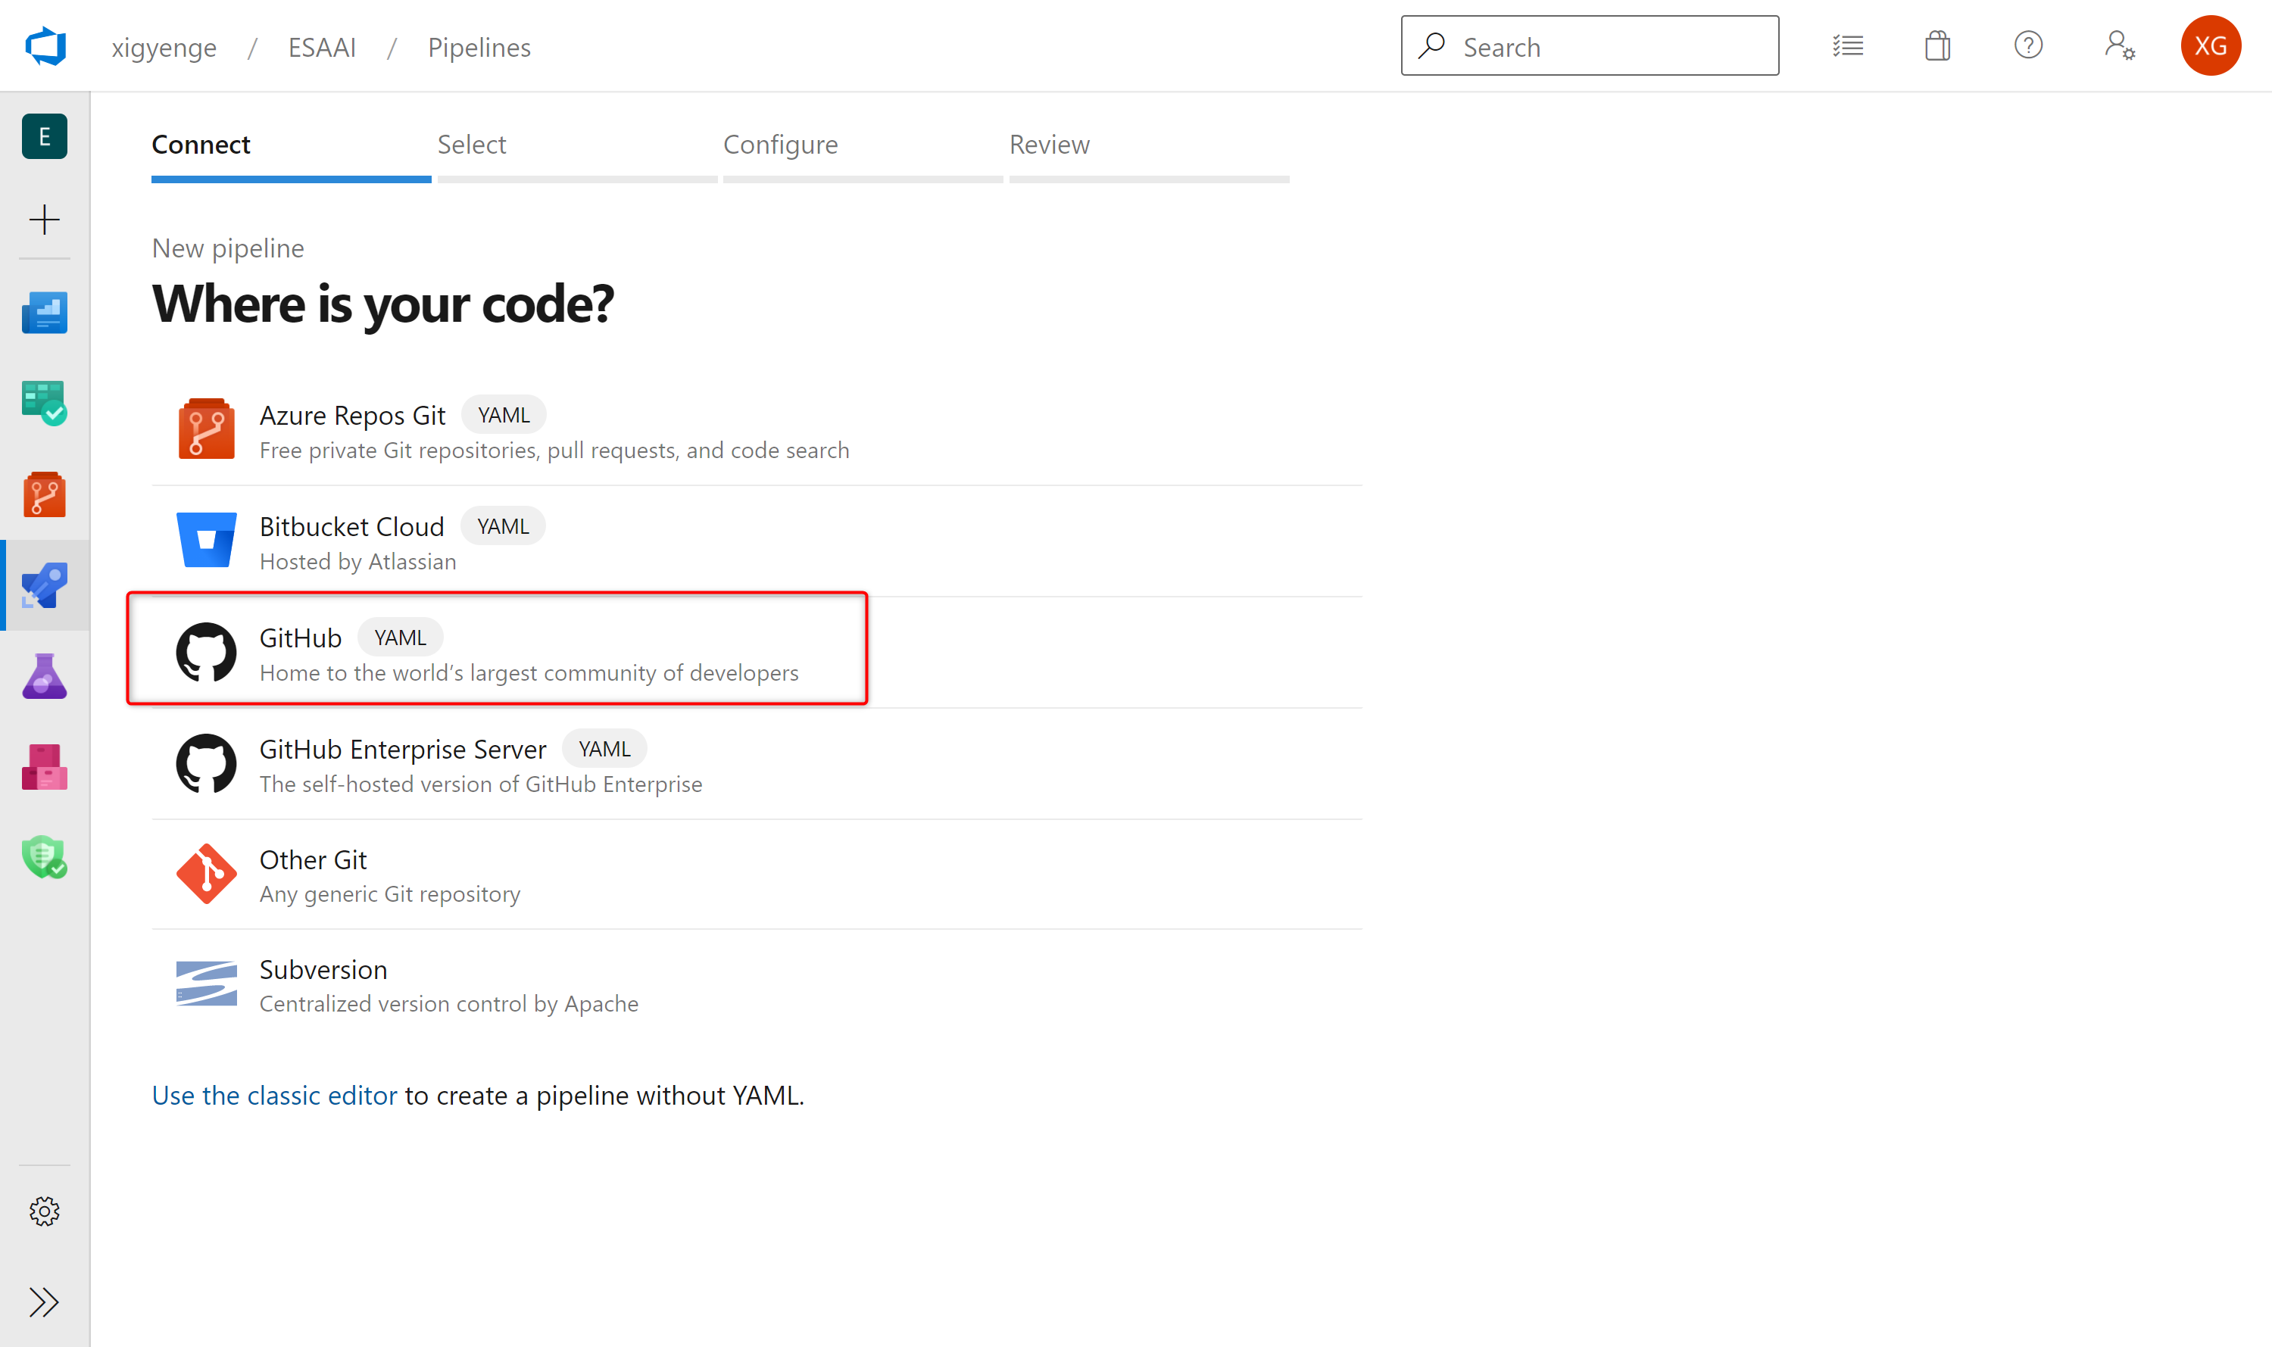2272x1347 pixels.
Task: Switch to the Select step tab
Action: pyautogui.click(x=472, y=145)
